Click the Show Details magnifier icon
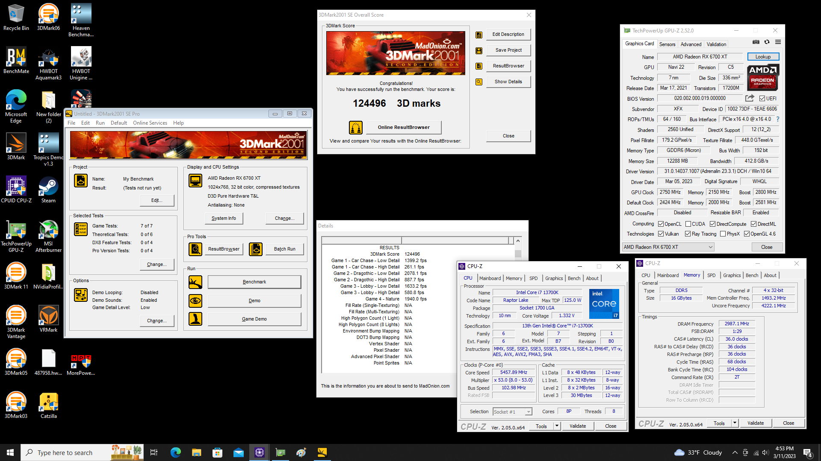Viewport: 821px width, 461px height. coord(479,82)
